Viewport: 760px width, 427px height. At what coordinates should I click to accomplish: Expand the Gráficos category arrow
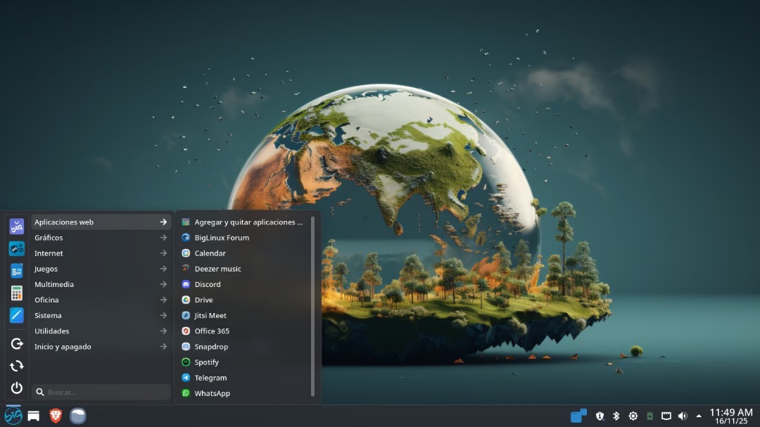click(x=163, y=238)
